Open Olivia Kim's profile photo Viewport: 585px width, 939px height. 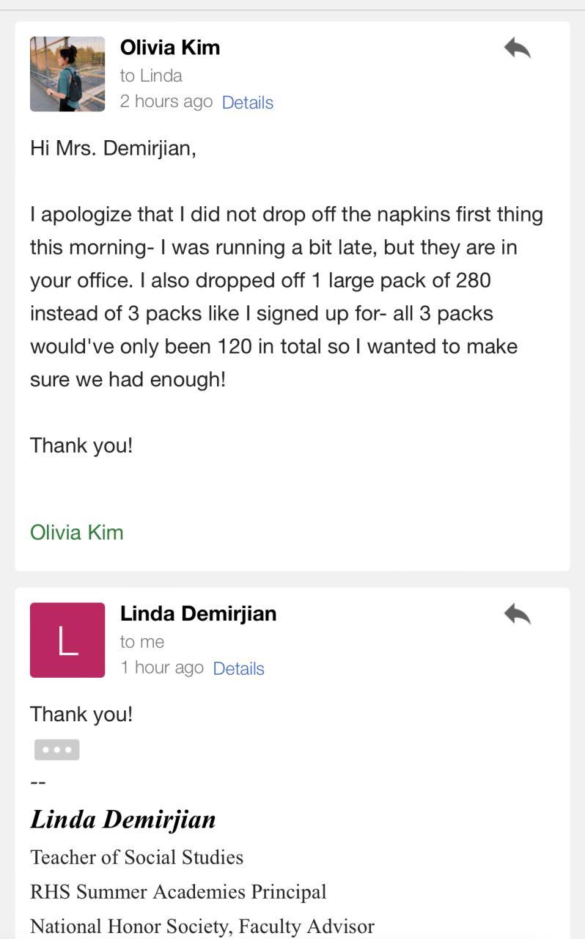tap(67, 74)
